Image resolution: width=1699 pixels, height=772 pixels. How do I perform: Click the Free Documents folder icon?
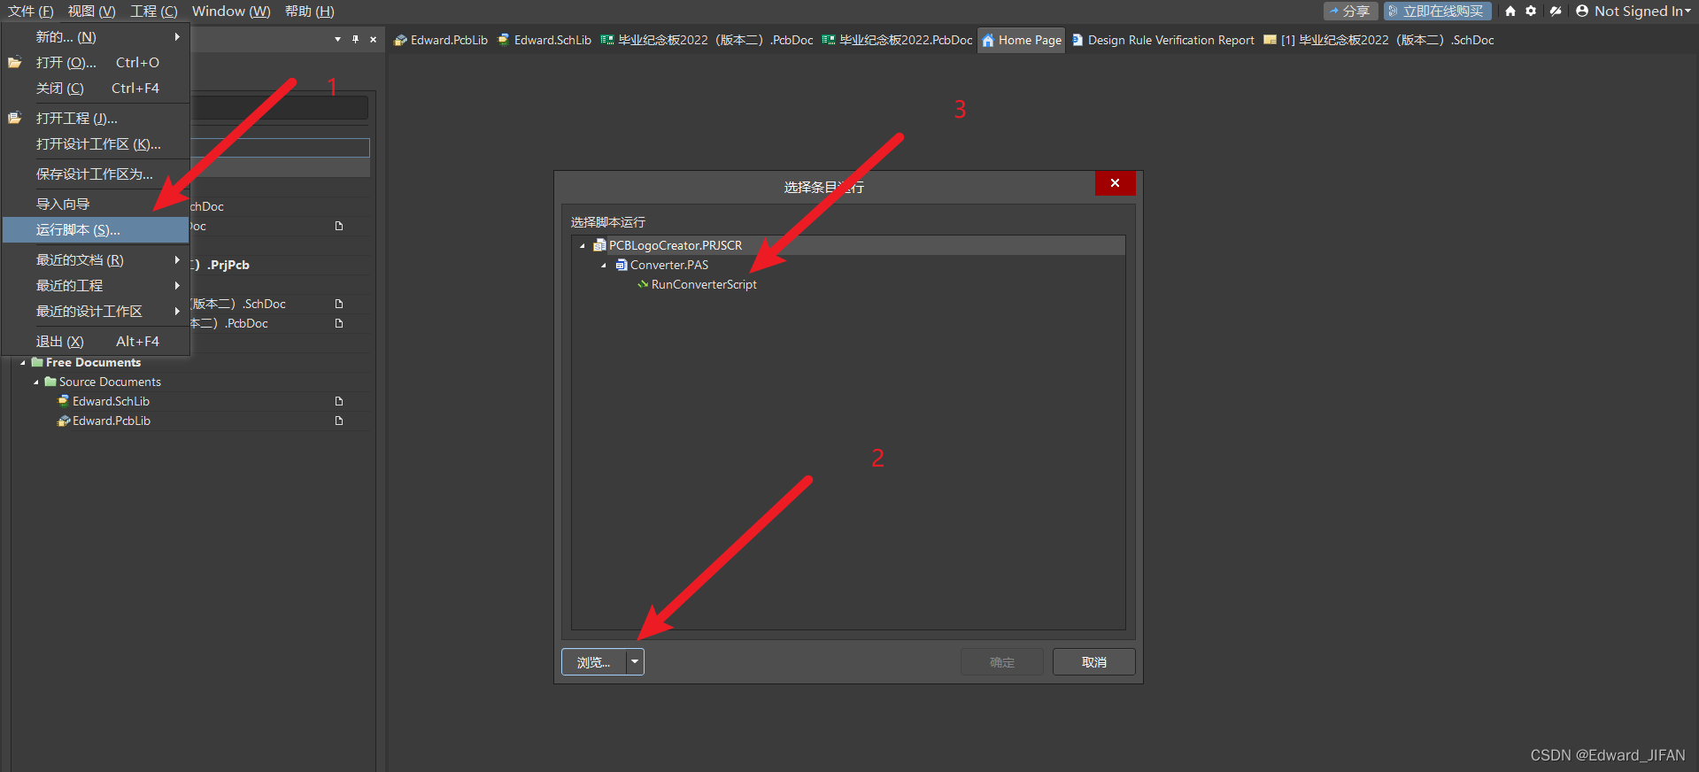[x=37, y=363]
